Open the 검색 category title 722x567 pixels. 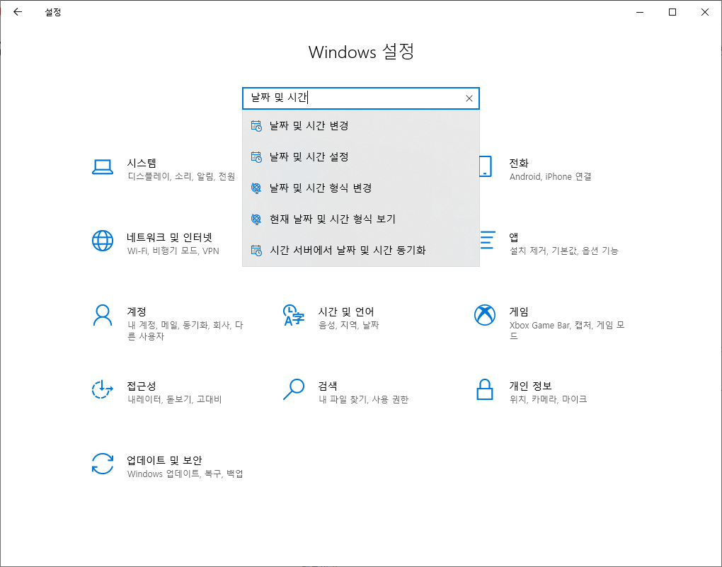point(328,386)
